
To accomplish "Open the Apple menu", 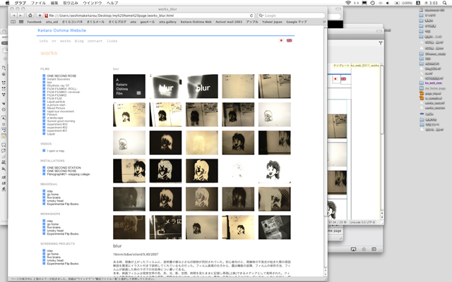I will 7,3.
